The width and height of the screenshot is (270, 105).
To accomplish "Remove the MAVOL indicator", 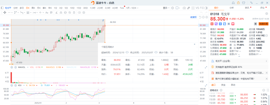I will (15, 67).
